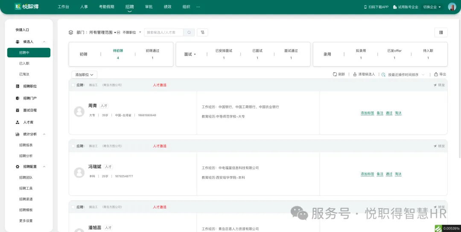Screen dimensions: 461x232
Task: Click the 候选人 people icon in sidebar
Action: (x=18, y=42)
